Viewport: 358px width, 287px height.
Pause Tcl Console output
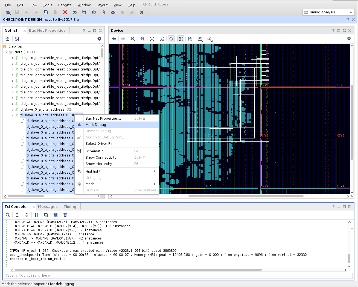tap(36, 215)
